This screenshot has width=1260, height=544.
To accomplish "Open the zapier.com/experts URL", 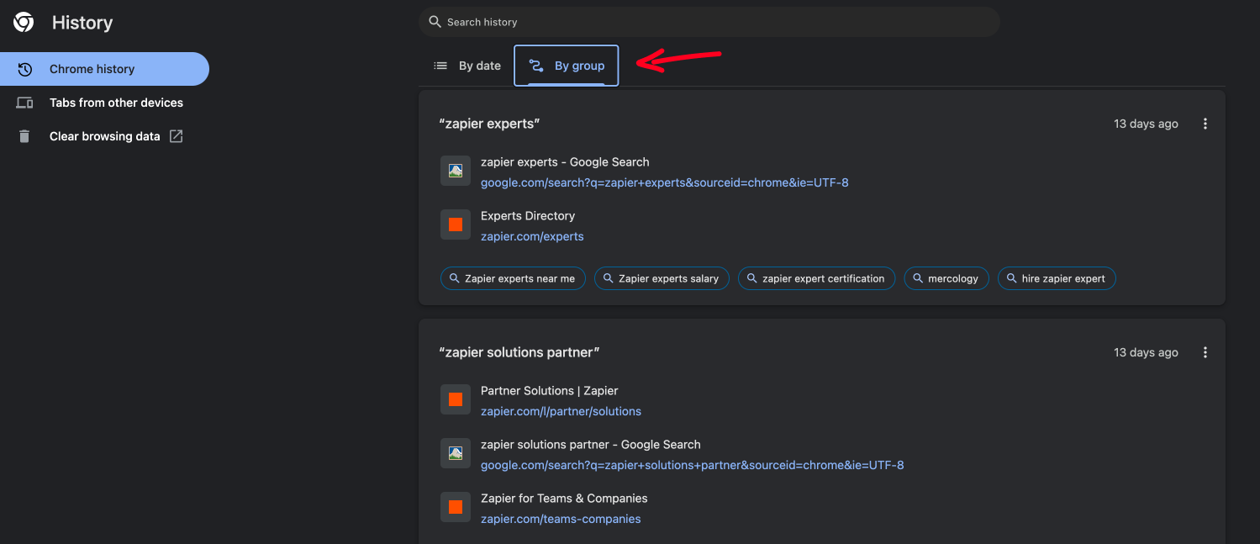I will click(x=532, y=236).
